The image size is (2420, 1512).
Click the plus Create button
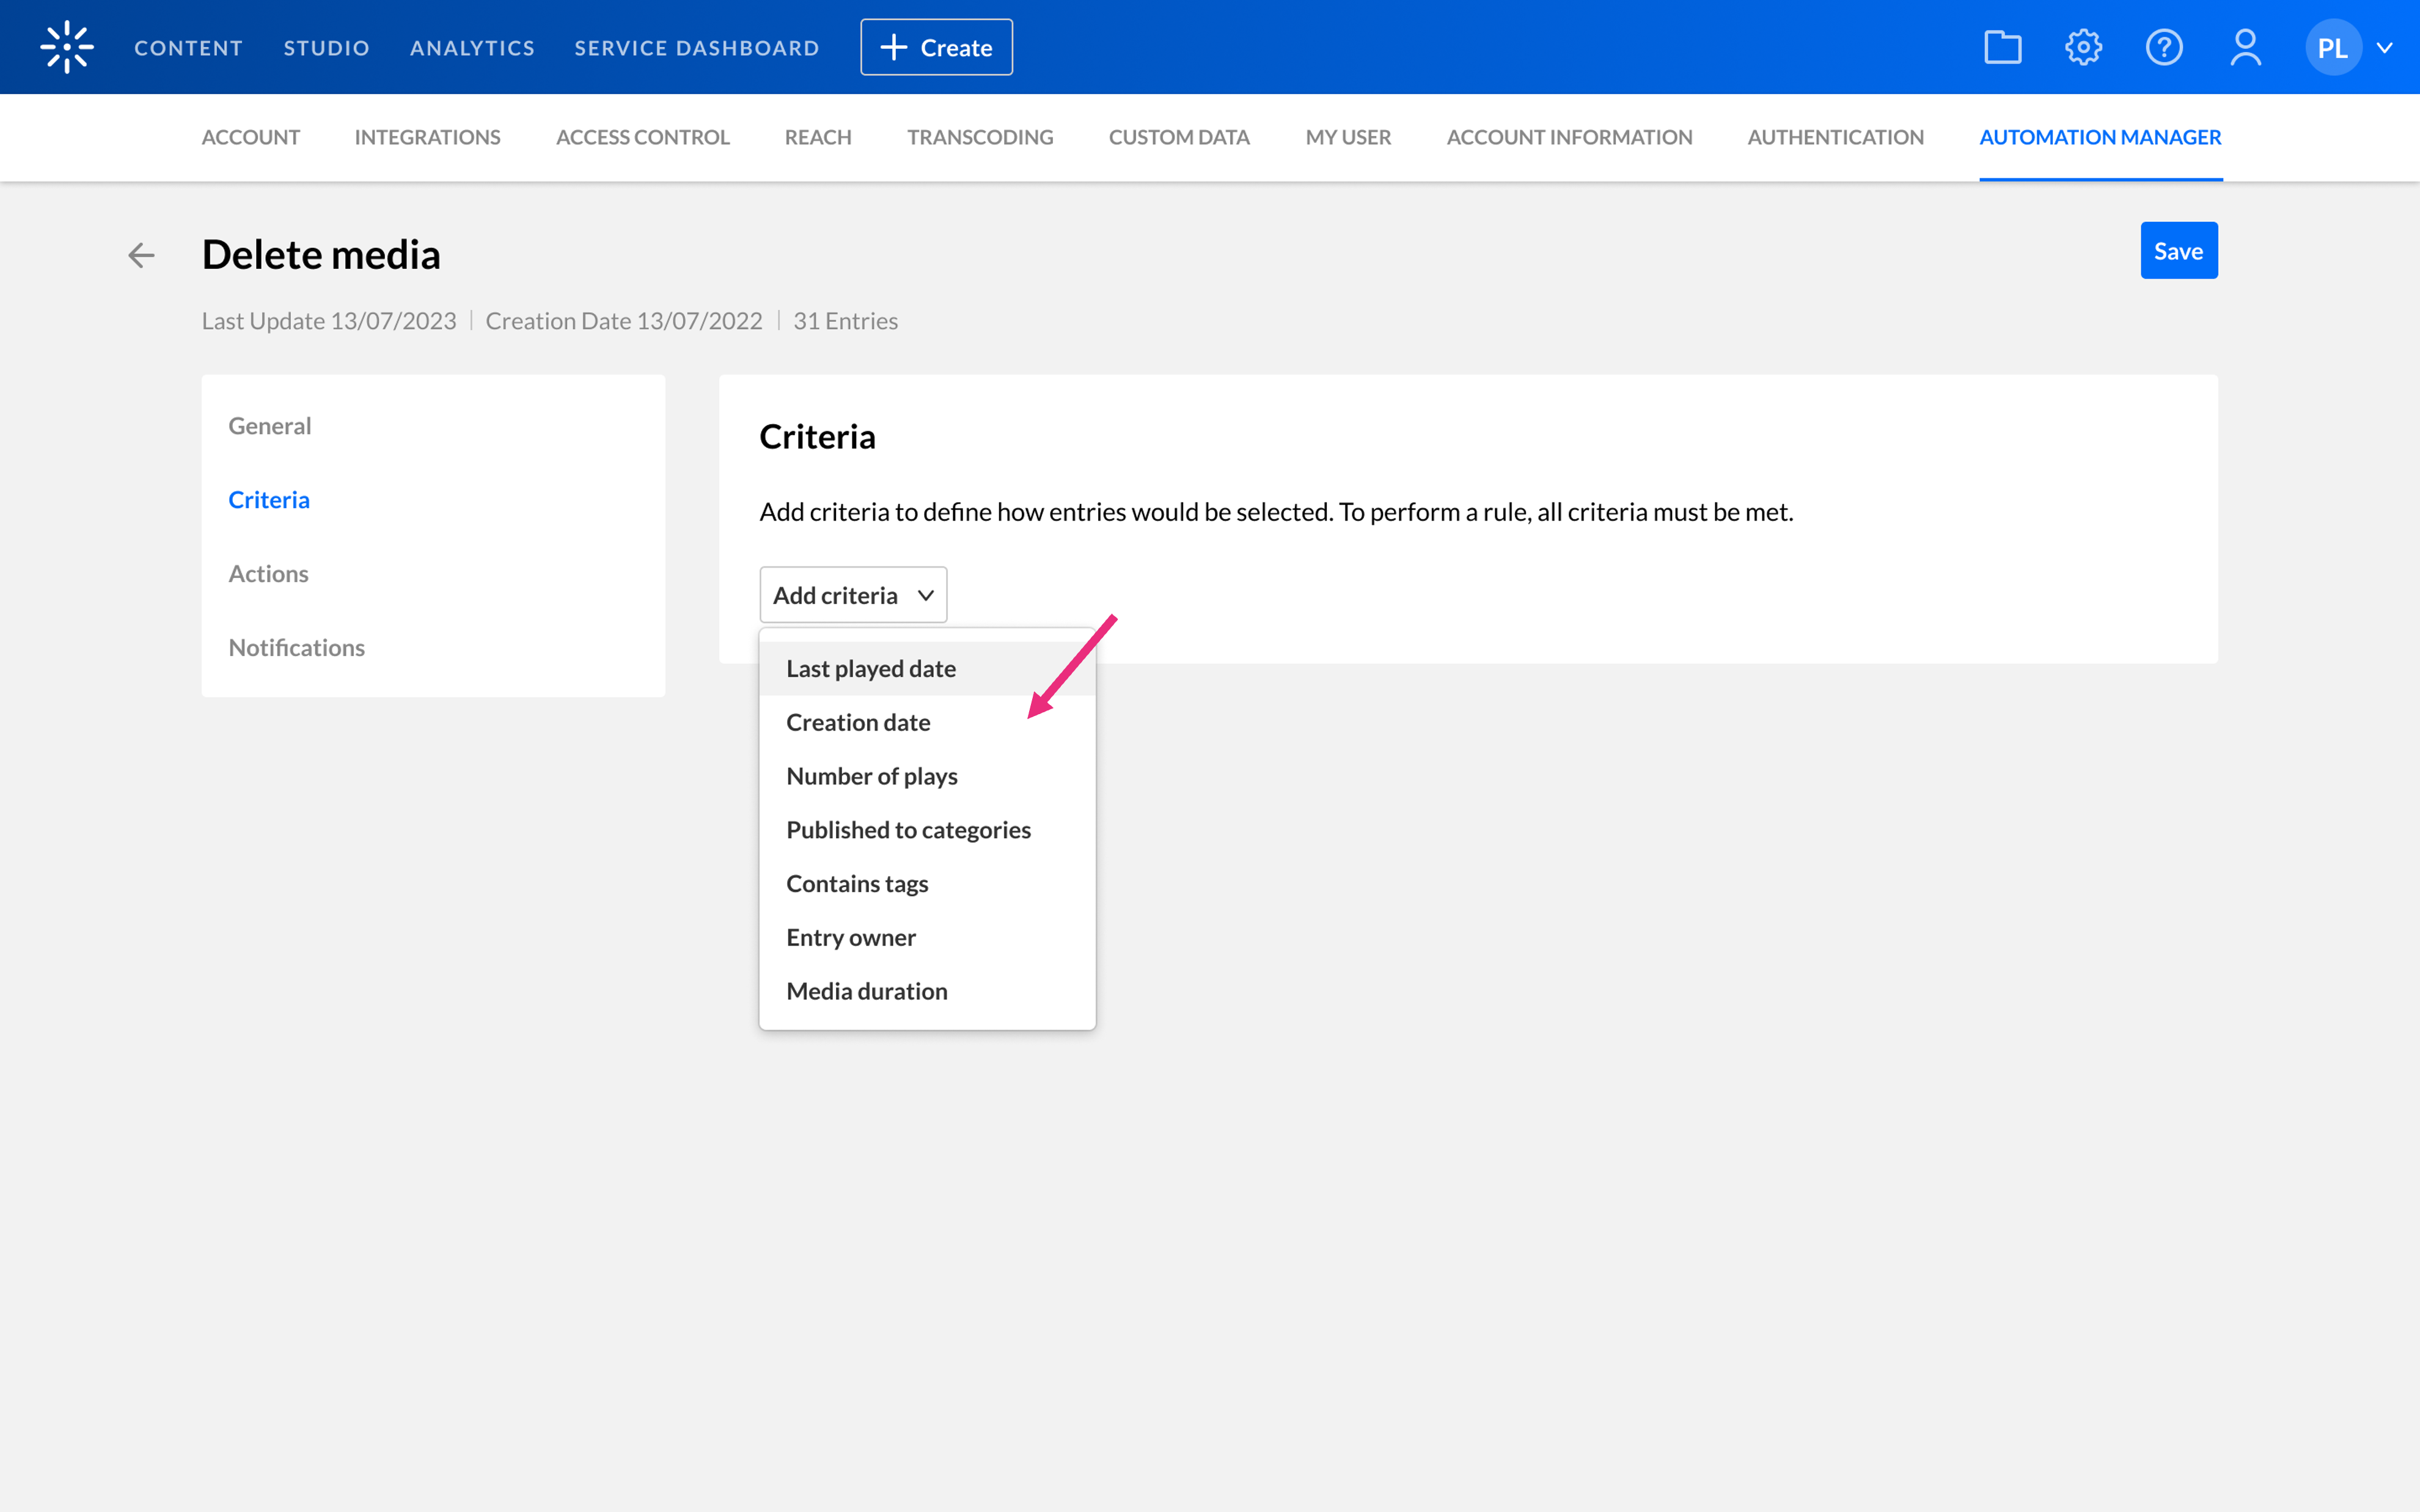936,47
